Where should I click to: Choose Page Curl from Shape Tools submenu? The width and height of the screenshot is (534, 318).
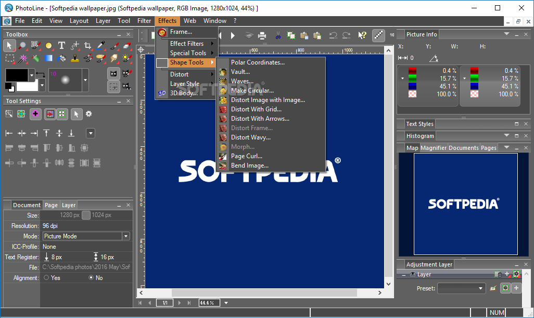246,156
